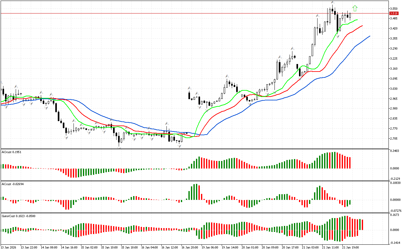Click the 2.705 price scale value
This screenshot has height=251, width=402.
tap(393, 139)
